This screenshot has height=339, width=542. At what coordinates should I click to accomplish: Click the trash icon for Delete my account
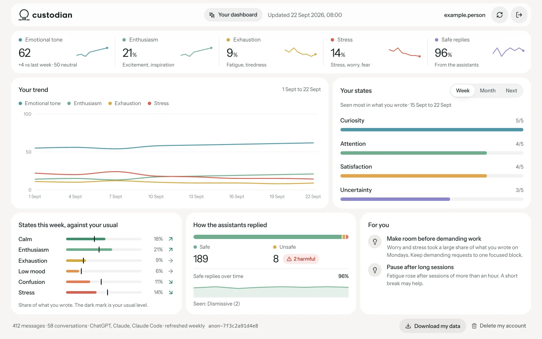(x=474, y=326)
